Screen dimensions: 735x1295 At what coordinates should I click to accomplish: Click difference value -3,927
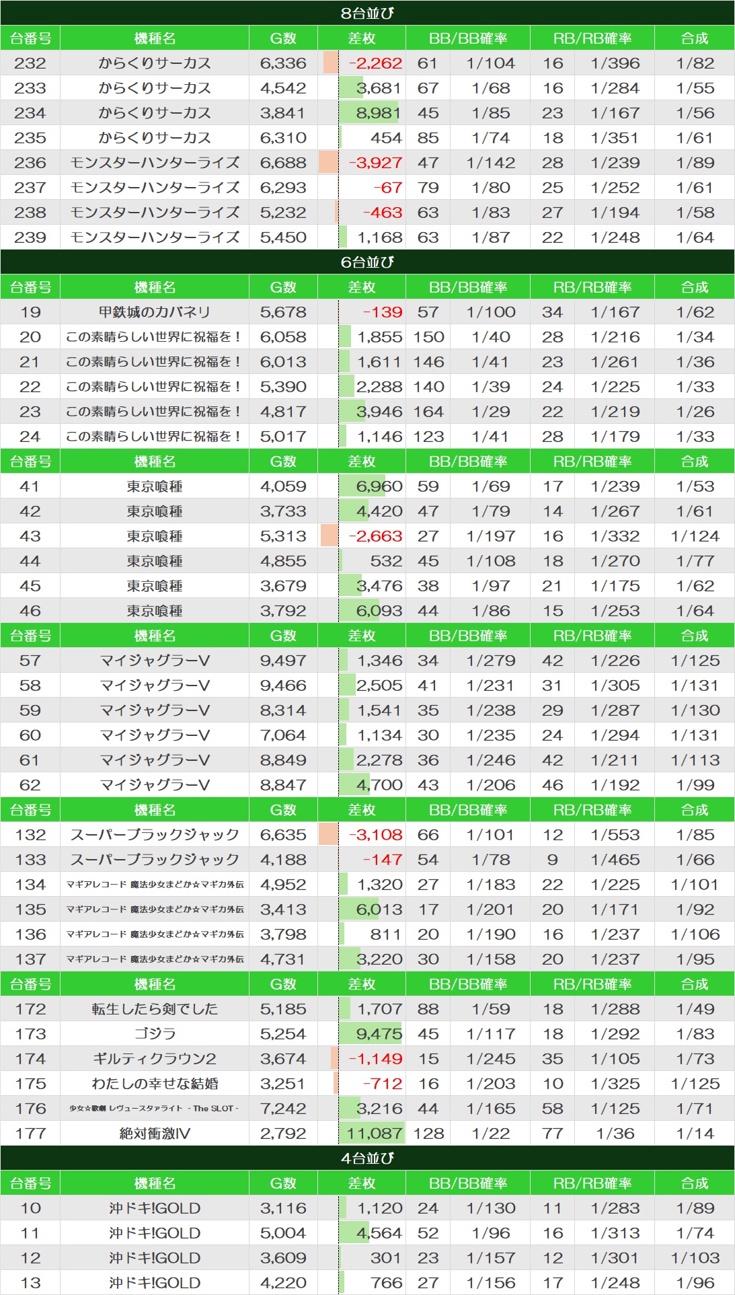[x=375, y=163]
